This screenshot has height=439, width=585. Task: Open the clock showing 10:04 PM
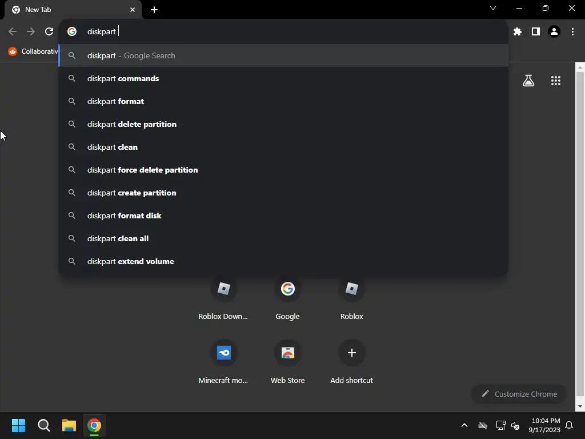click(x=544, y=425)
